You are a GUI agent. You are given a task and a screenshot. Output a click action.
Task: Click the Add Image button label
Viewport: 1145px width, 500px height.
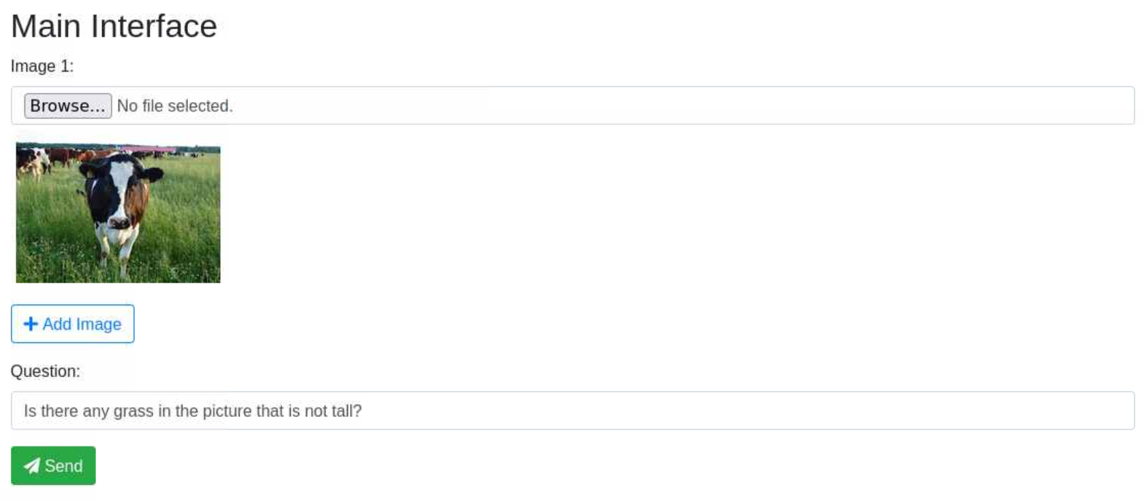point(82,324)
